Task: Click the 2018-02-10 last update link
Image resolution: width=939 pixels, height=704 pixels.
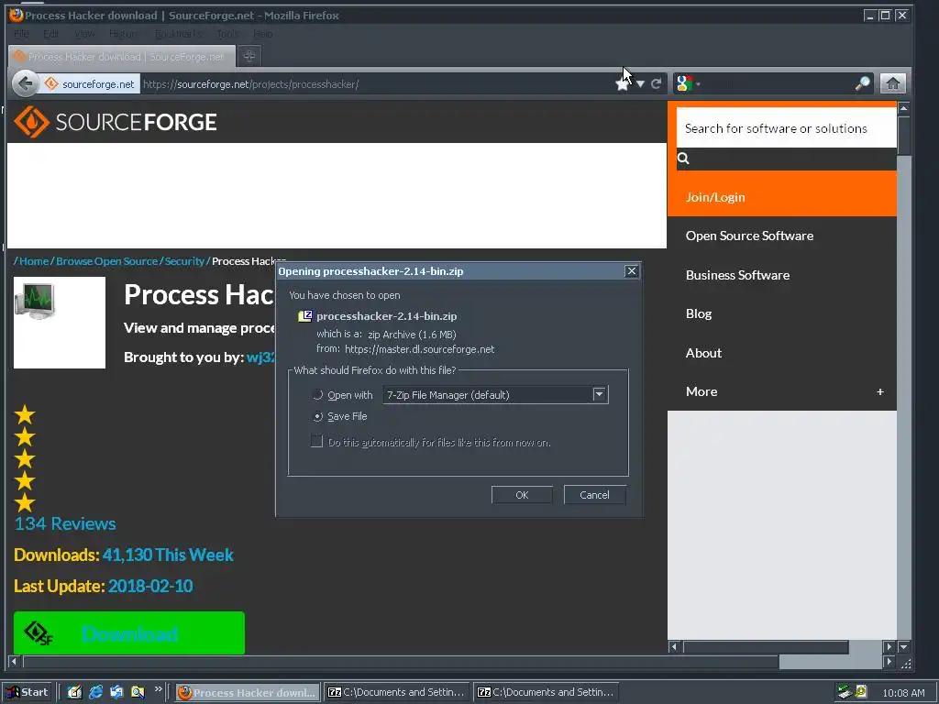Action: [150, 586]
